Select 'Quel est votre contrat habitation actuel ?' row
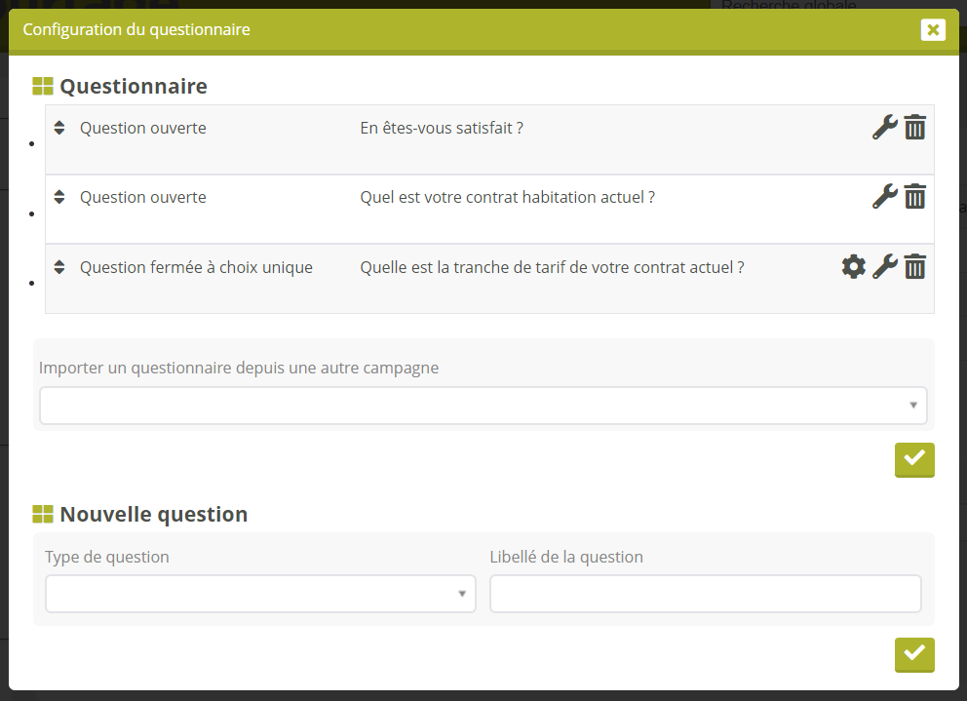This screenshot has width=967, height=701. (507, 198)
